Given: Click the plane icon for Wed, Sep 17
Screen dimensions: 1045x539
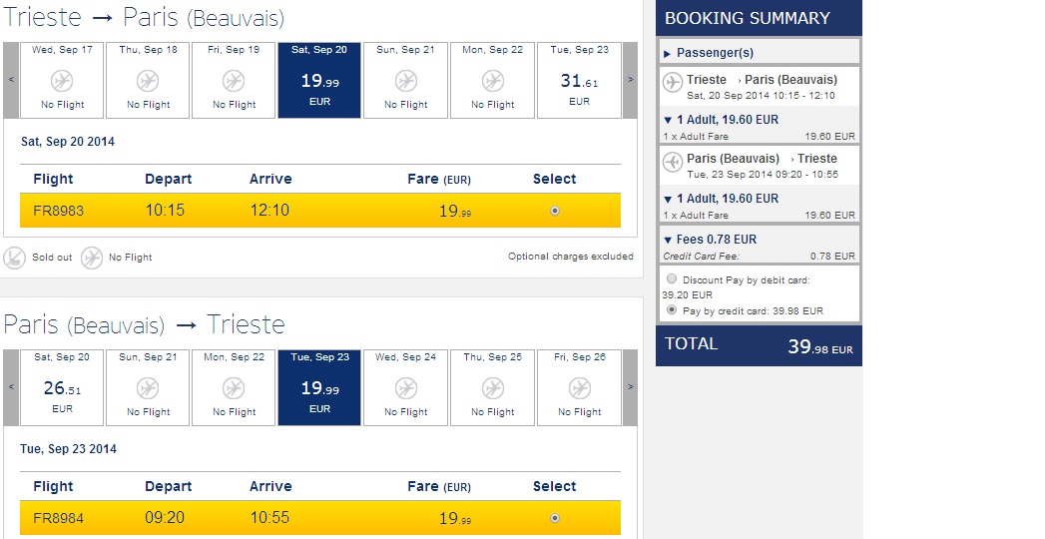Looking at the screenshot, I should [x=62, y=81].
